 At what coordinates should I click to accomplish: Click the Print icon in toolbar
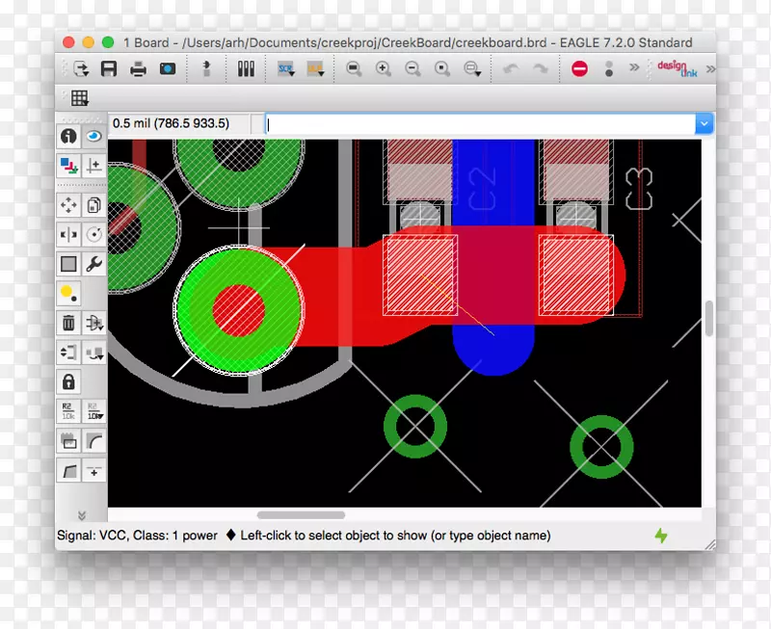[x=138, y=68]
